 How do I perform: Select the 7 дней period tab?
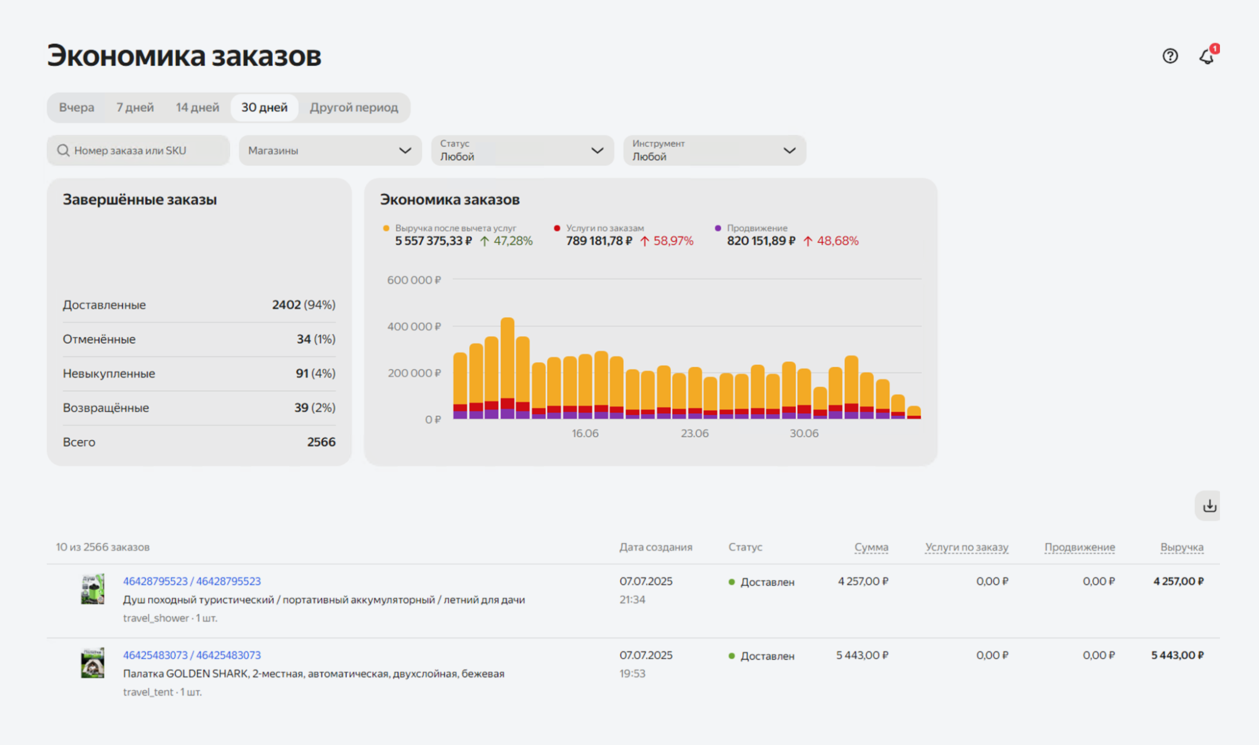(x=135, y=107)
